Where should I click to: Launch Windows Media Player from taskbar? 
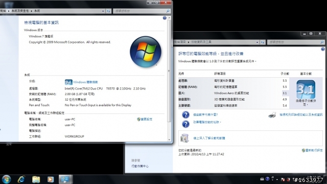coord(51,179)
